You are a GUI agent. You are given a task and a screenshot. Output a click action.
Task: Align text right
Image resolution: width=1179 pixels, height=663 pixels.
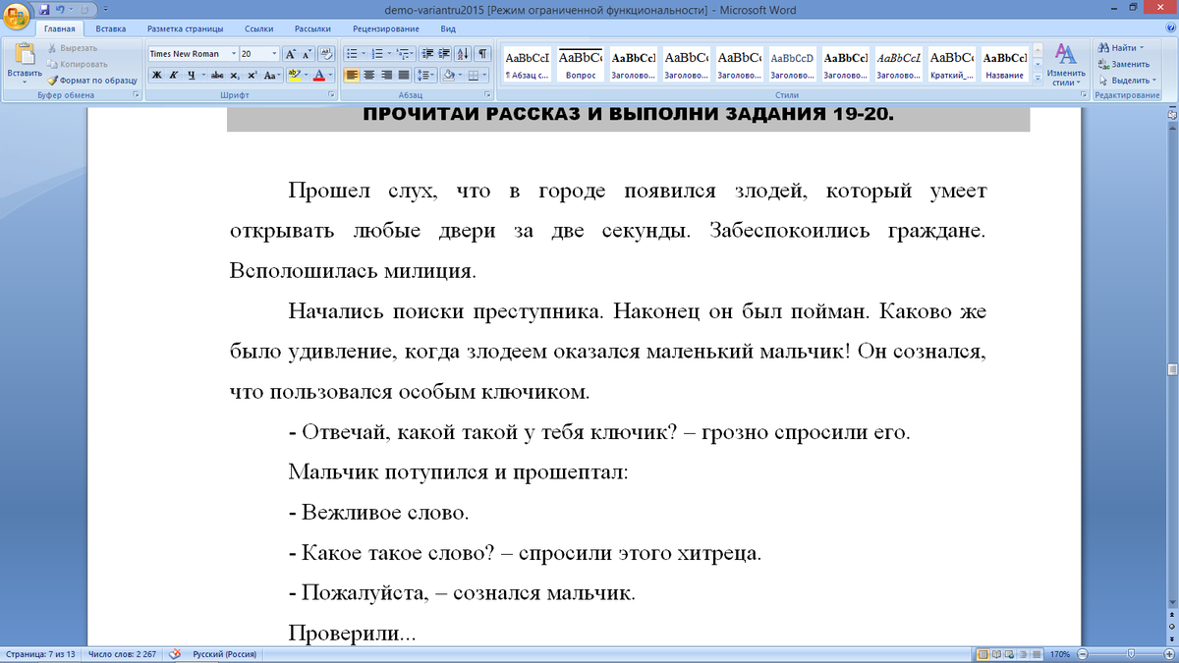386,75
